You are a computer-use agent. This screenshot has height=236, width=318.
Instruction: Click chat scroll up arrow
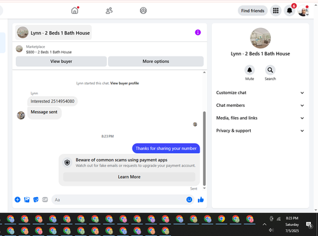coord(204,73)
